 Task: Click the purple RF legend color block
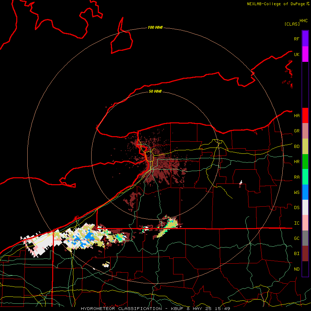[305, 39]
